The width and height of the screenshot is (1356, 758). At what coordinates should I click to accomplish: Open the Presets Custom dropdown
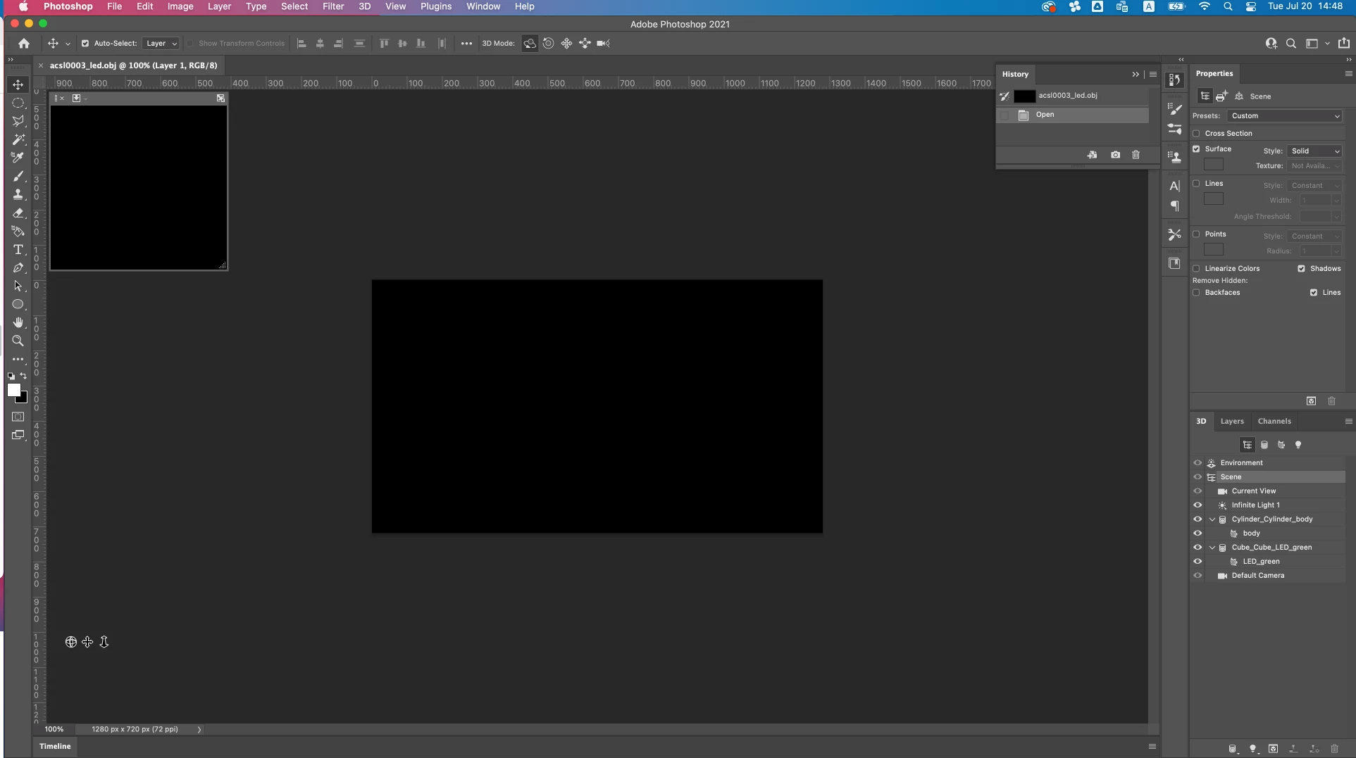coord(1286,116)
